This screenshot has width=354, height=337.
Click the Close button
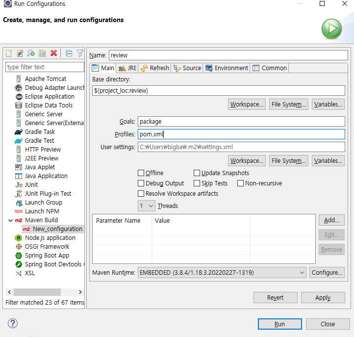[328, 324]
